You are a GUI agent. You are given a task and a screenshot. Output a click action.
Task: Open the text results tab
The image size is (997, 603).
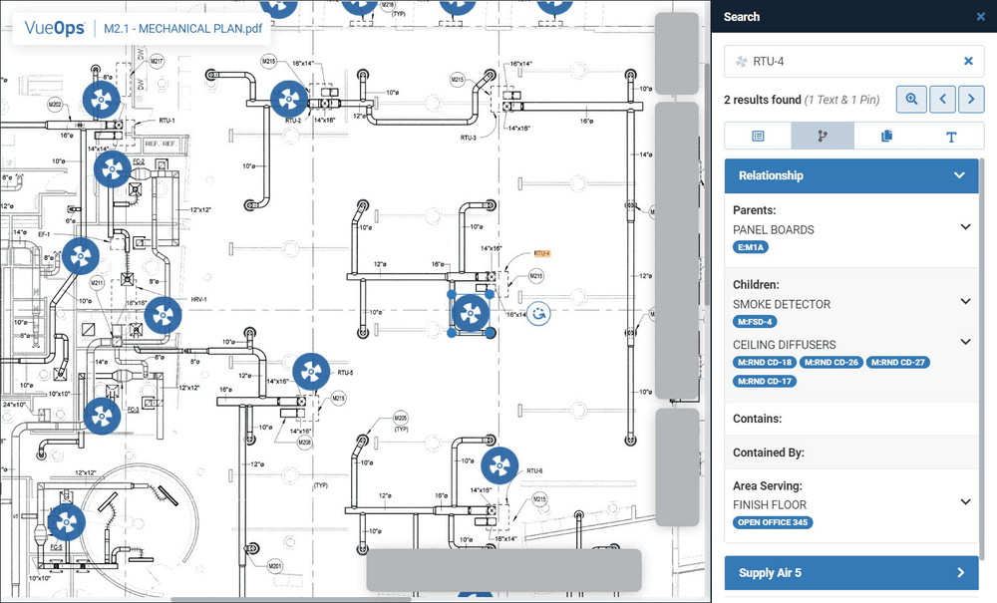951,137
